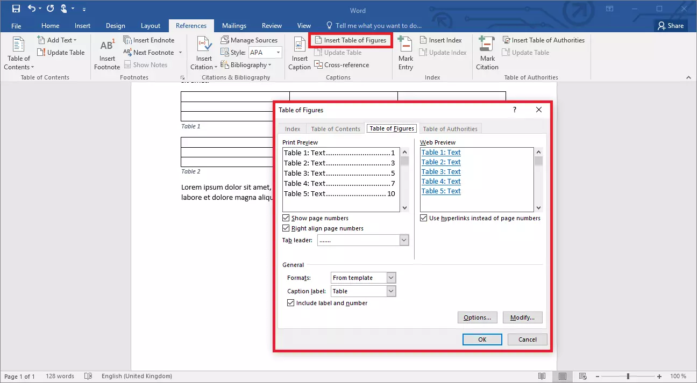Customize the Quick Access Toolbar dropdown
The height and width of the screenshot is (383, 697).
click(x=84, y=9)
